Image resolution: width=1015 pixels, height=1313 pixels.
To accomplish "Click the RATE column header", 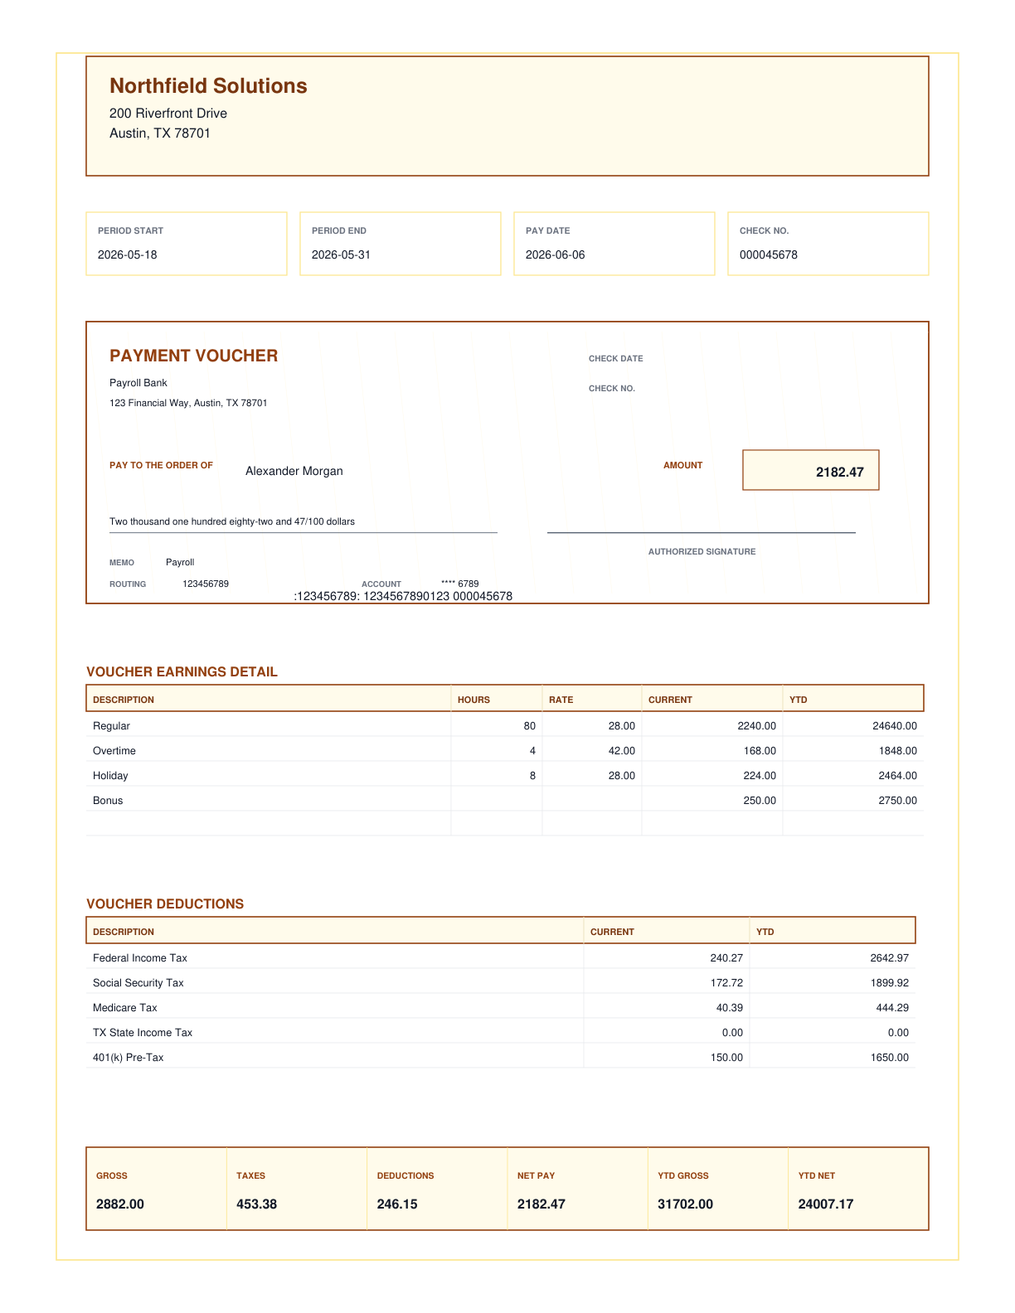I will coord(561,700).
